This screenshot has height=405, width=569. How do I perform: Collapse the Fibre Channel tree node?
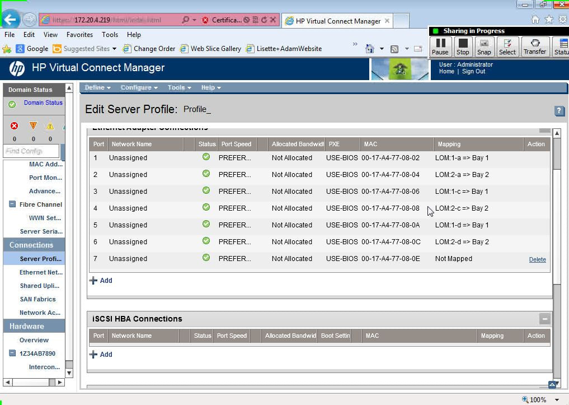pyautogui.click(x=12, y=204)
